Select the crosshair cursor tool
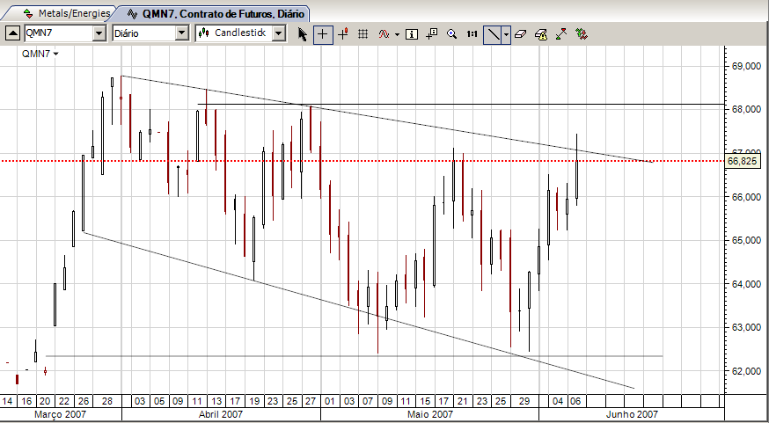The image size is (769, 423). tap(323, 34)
